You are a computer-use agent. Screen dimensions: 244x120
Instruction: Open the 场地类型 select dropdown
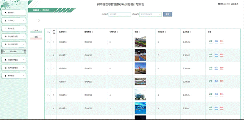(x=151, y=14)
